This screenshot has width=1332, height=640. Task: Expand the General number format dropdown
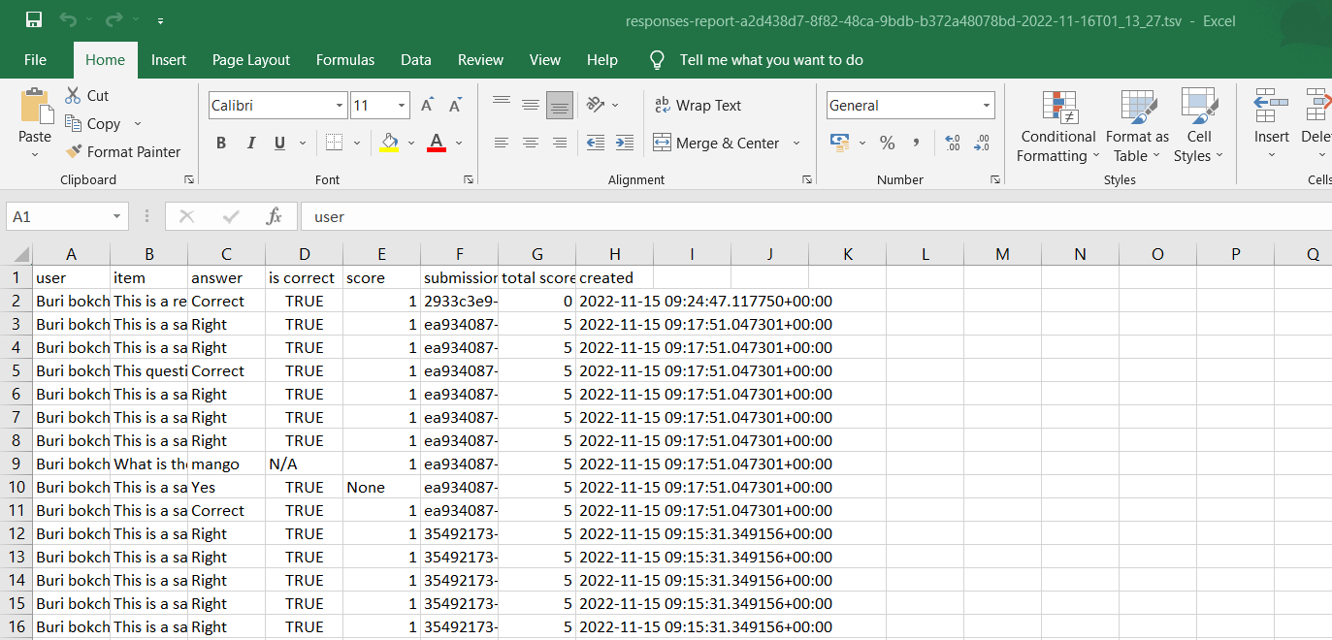[987, 106]
